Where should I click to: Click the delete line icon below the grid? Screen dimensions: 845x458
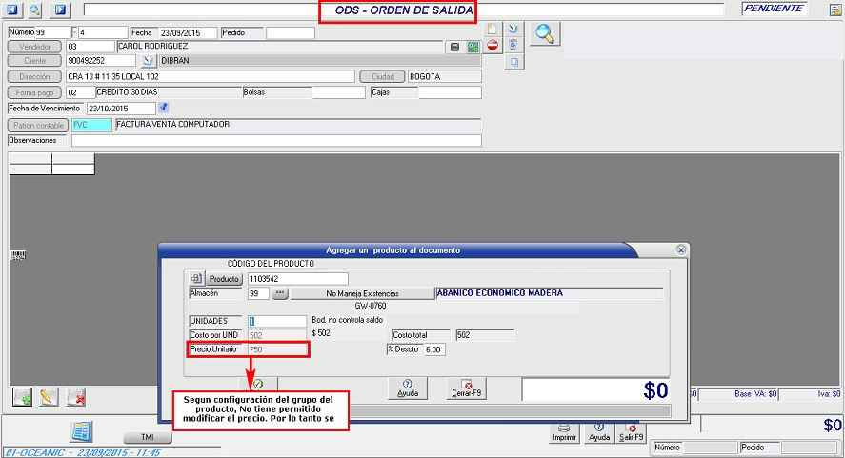tap(76, 396)
